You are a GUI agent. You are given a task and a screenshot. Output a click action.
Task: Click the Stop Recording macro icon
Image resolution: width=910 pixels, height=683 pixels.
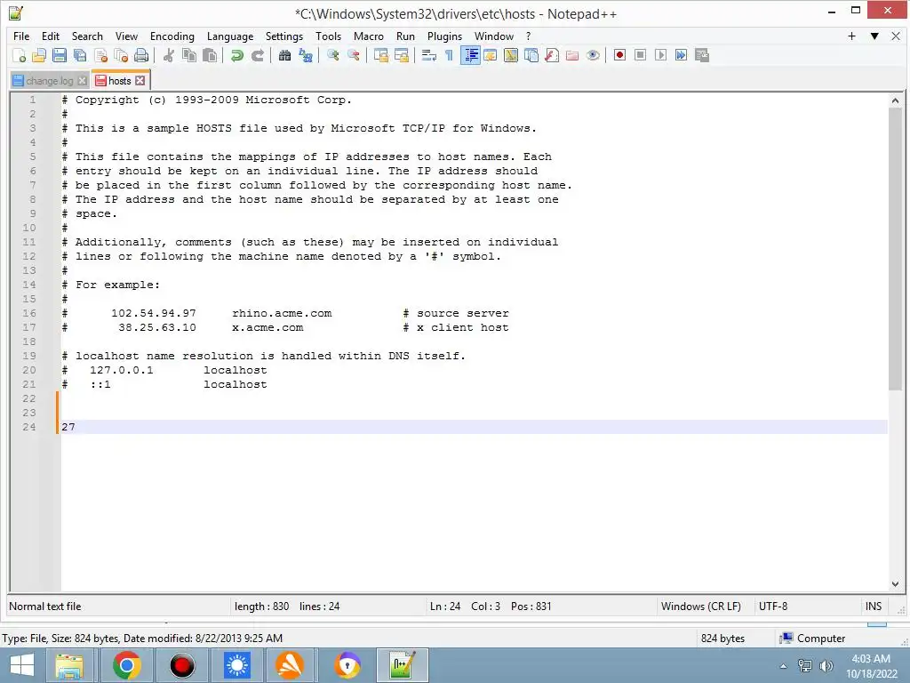click(640, 55)
